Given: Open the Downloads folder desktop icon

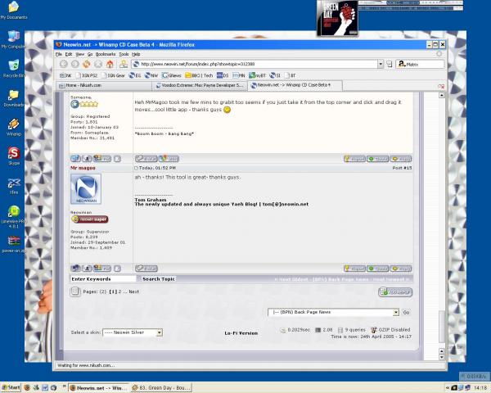Looking at the screenshot, I should tap(13, 98).
